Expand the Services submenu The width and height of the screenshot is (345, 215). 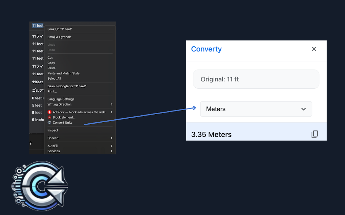tap(80, 151)
